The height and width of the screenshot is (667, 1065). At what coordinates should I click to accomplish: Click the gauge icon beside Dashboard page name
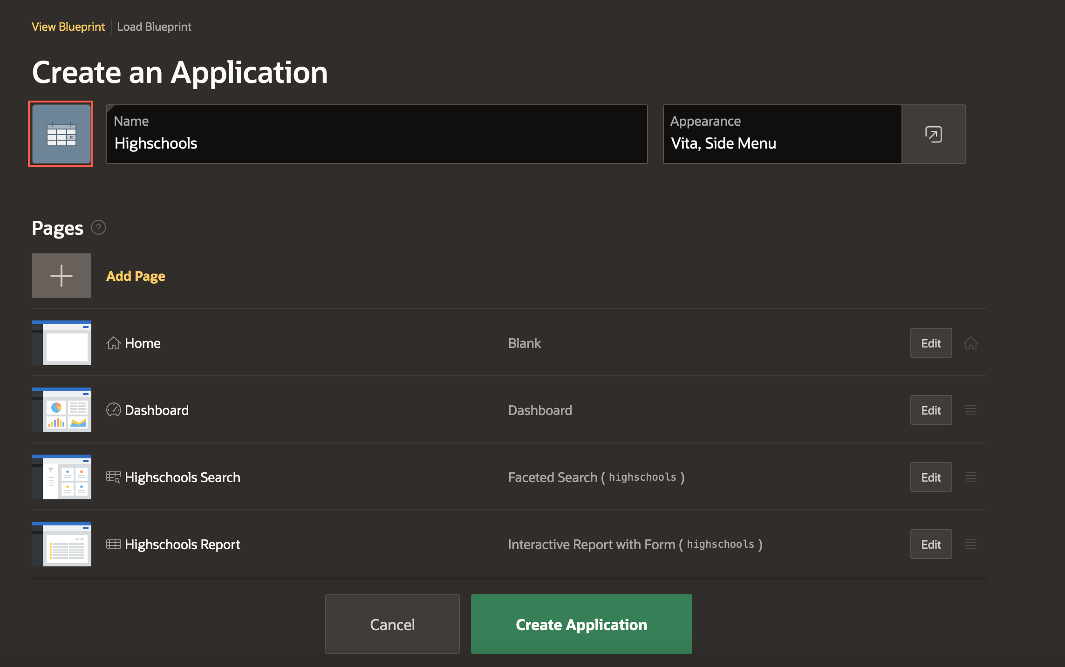[114, 410]
